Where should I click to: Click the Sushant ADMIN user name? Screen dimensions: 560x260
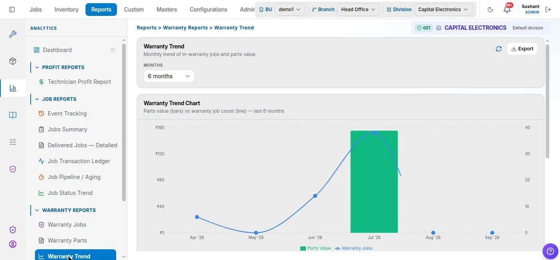click(531, 9)
